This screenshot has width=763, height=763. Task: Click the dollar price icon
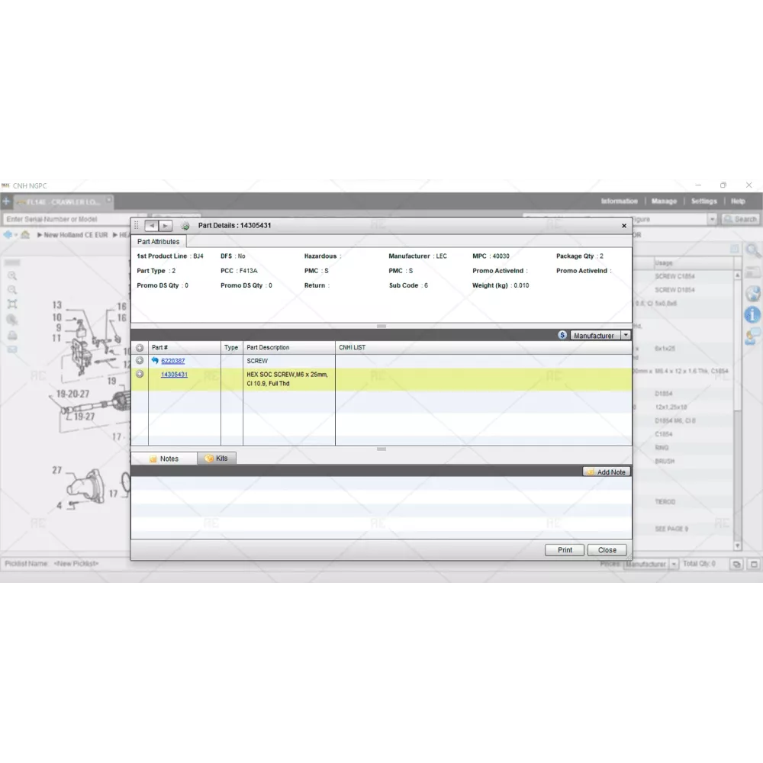click(x=562, y=335)
